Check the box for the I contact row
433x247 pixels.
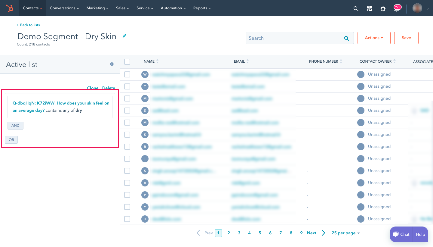coord(127,159)
